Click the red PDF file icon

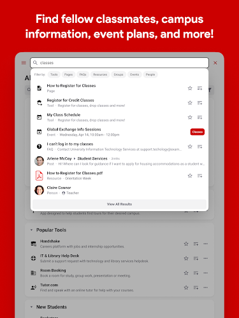tap(40, 176)
